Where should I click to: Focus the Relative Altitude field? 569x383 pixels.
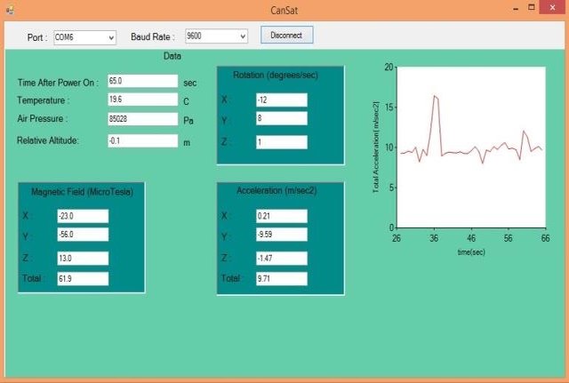(142, 140)
